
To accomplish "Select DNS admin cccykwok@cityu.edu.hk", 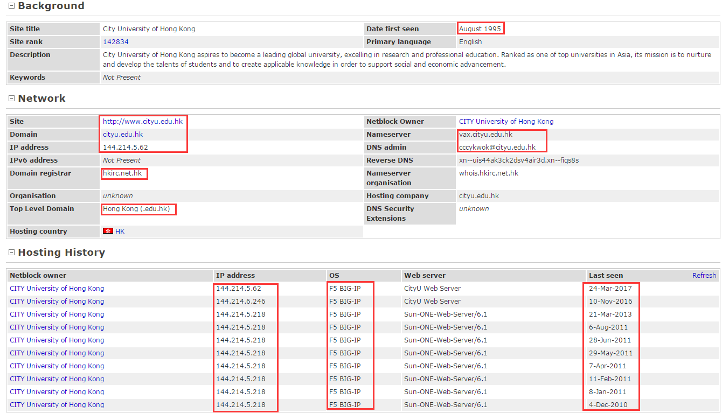I will coord(497,148).
